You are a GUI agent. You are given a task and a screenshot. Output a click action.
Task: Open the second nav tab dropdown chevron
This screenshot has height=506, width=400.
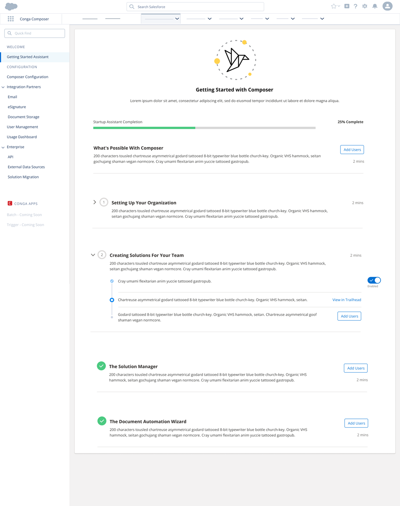(x=210, y=19)
